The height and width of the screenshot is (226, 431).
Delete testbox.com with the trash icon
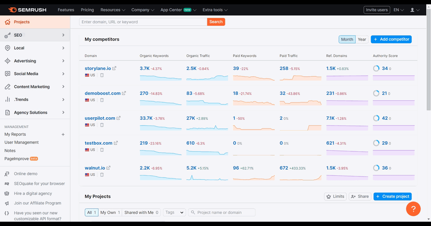point(102,150)
